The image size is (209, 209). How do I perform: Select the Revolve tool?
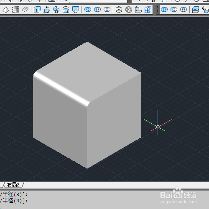click(66, 10)
